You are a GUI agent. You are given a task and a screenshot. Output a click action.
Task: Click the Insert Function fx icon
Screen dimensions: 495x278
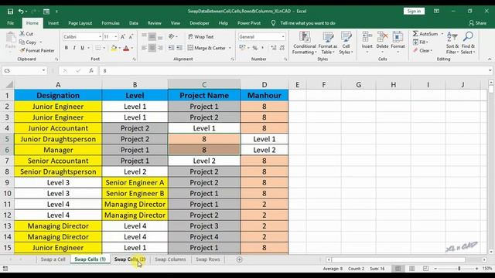click(91, 70)
